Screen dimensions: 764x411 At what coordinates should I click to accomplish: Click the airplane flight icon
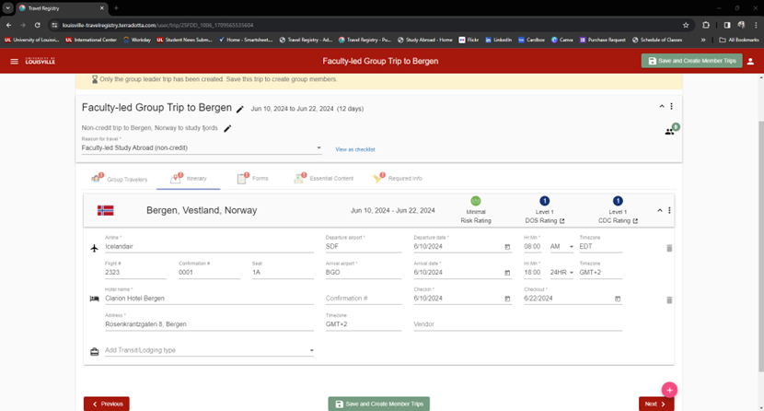point(95,248)
